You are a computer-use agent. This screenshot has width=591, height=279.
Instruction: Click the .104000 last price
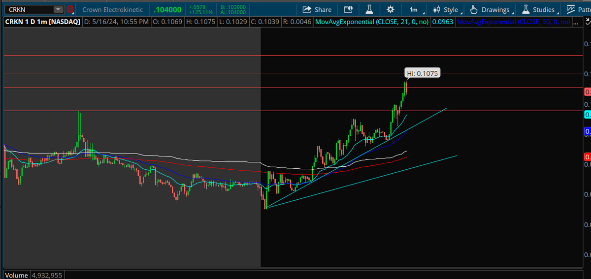click(167, 9)
